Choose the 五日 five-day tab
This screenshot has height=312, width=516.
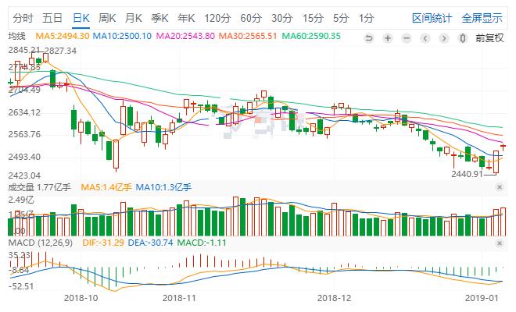[x=52, y=17]
